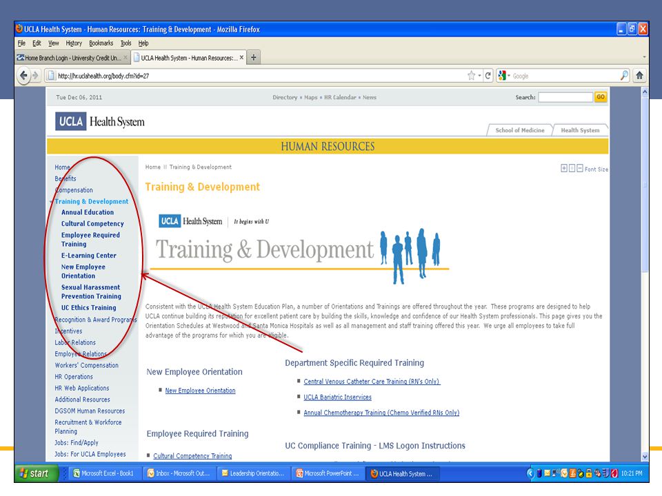Open the Edit menu
Screen dimensions: 662x496
[37, 43]
